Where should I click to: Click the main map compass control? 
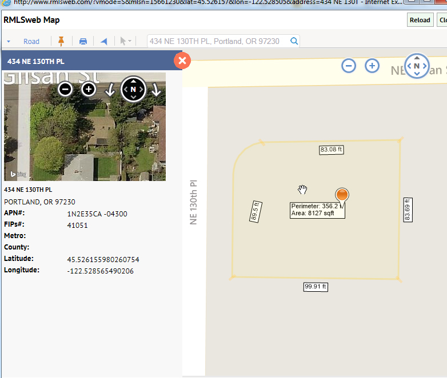417,66
